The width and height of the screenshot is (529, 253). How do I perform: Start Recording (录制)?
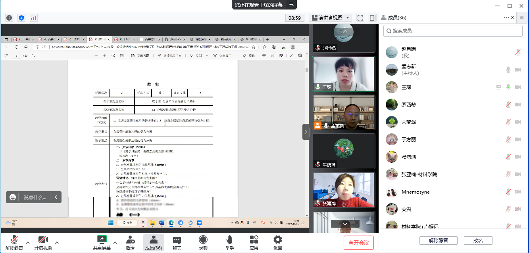coord(203,242)
